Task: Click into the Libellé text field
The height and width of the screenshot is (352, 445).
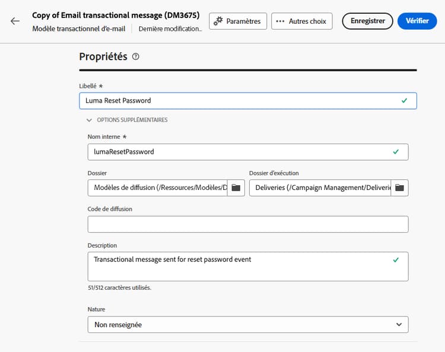Action: point(237,101)
